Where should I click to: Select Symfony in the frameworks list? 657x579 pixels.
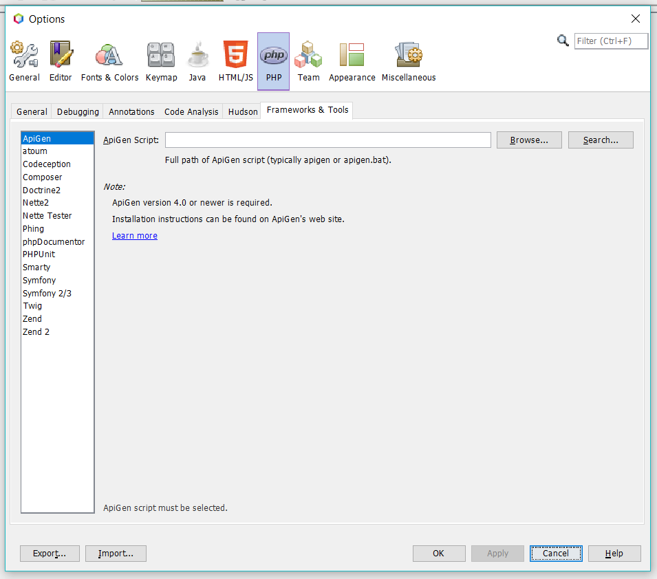point(57,281)
